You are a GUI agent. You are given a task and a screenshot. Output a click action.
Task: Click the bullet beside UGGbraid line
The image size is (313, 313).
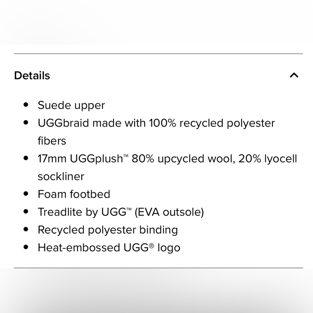[26, 122]
